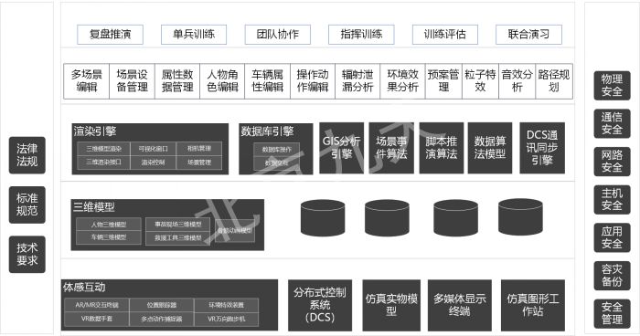Image resolution: width=640 pixels, height=336 pixels.
Task: Choose the 联合演习 box
Action: [528, 35]
